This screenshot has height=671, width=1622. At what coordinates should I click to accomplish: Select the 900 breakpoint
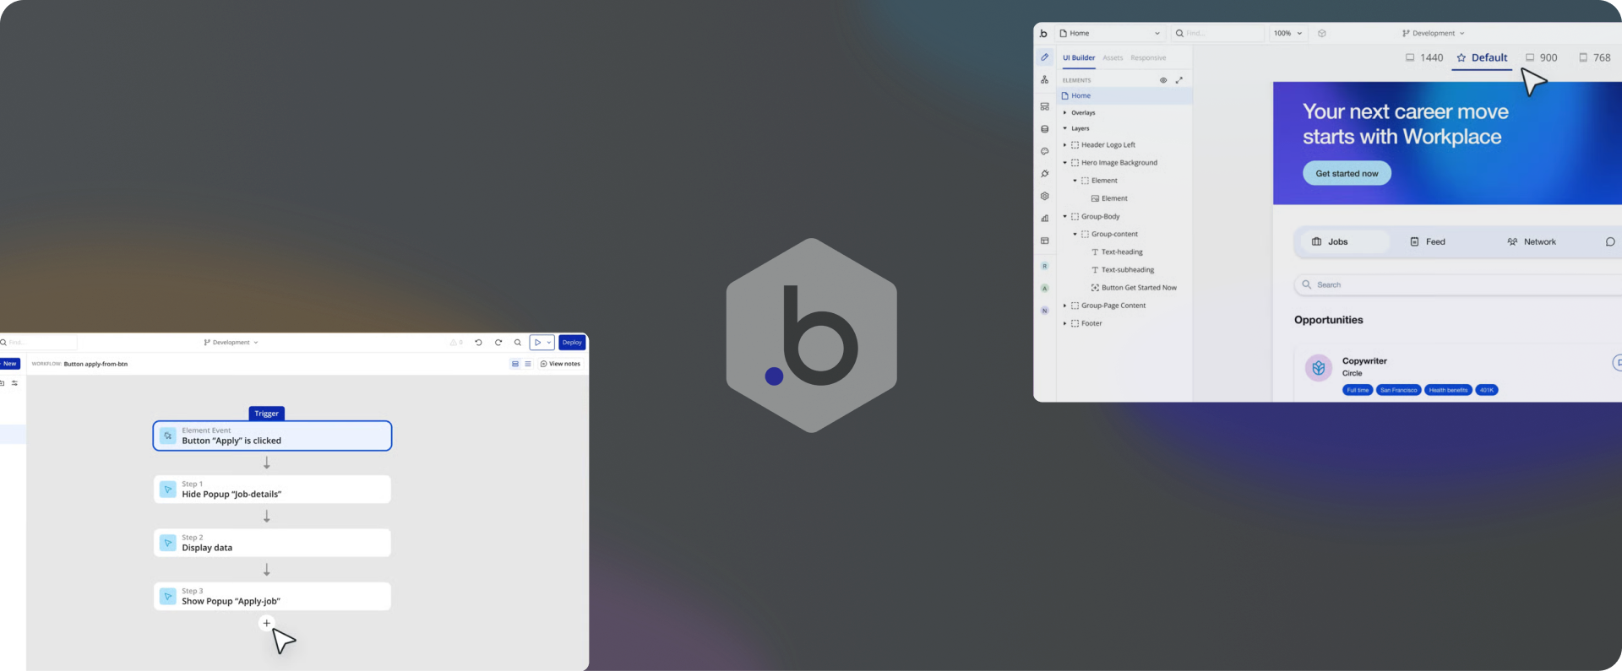[1542, 57]
